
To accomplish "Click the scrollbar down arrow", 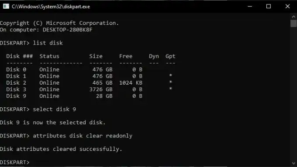I will [294, 163].
